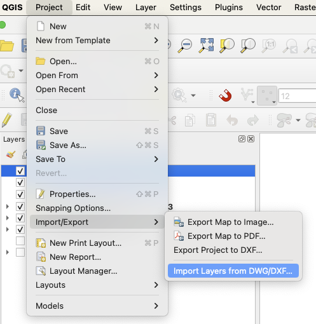This screenshot has height=324, width=316.
Task: Choose Save As... option
Action: click(x=97, y=145)
